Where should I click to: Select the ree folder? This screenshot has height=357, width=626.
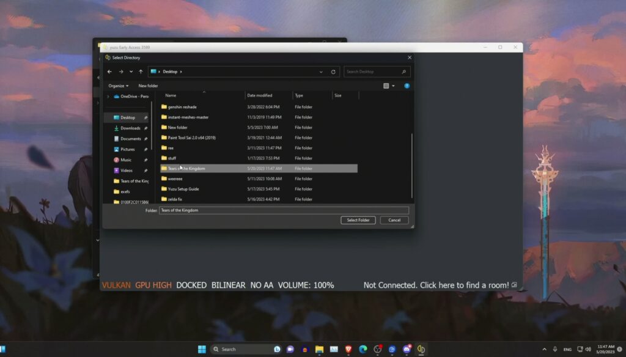click(259, 148)
